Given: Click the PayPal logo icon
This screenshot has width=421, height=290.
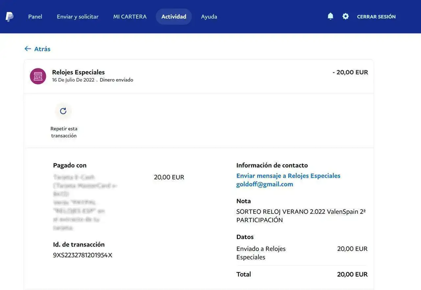Looking at the screenshot, I should tap(10, 16).
